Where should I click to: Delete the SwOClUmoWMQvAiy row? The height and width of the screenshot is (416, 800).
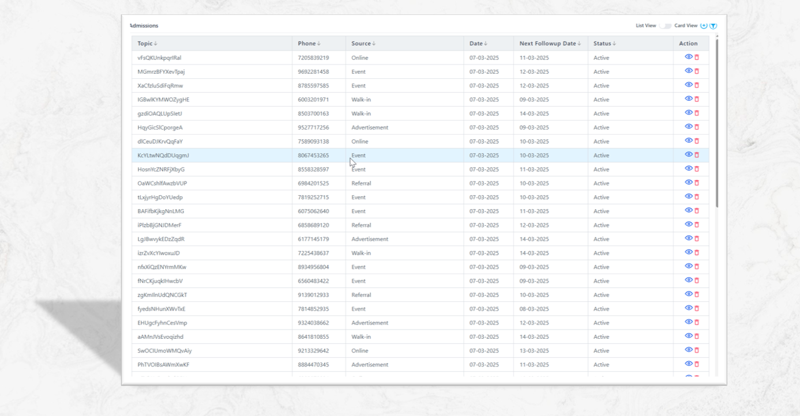(697, 350)
